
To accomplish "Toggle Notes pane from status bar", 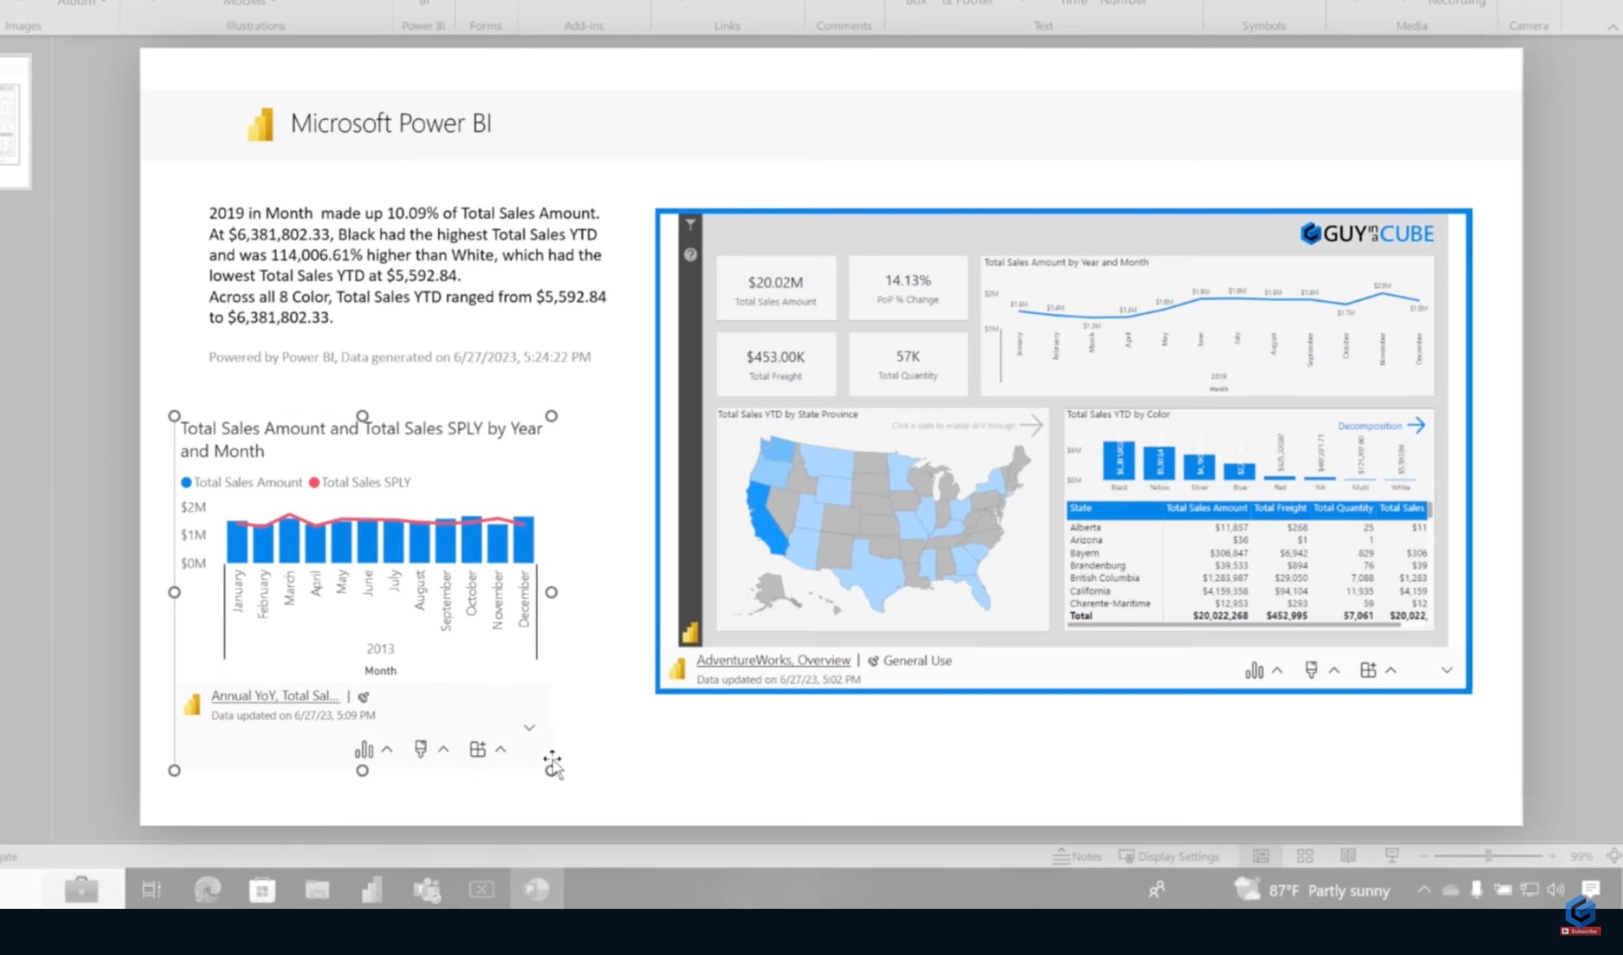I will [x=1077, y=856].
